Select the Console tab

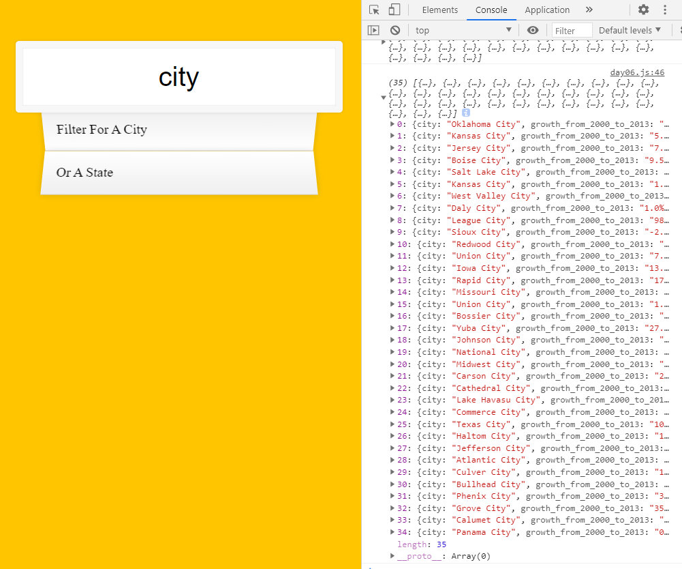(491, 10)
